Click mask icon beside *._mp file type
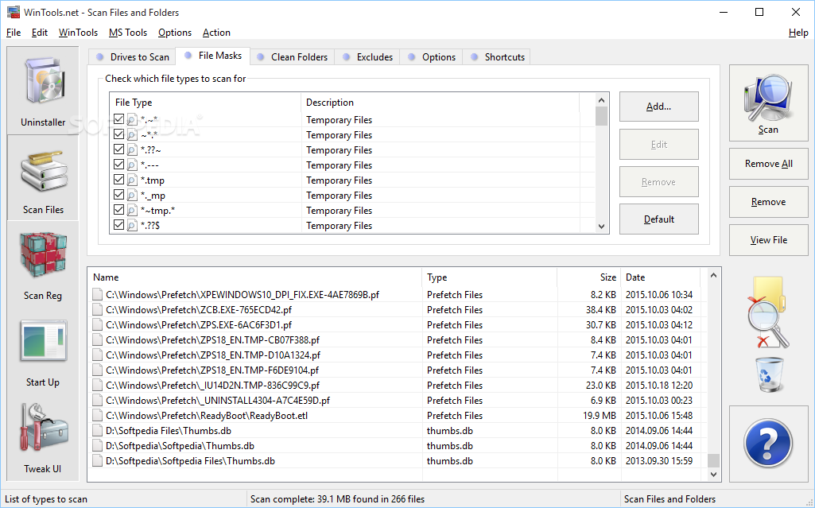This screenshot has height=508, width=815. 132,196
